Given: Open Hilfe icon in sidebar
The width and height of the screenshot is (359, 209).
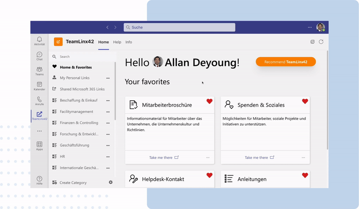Looking at the screenshot, I should (39, 180).
